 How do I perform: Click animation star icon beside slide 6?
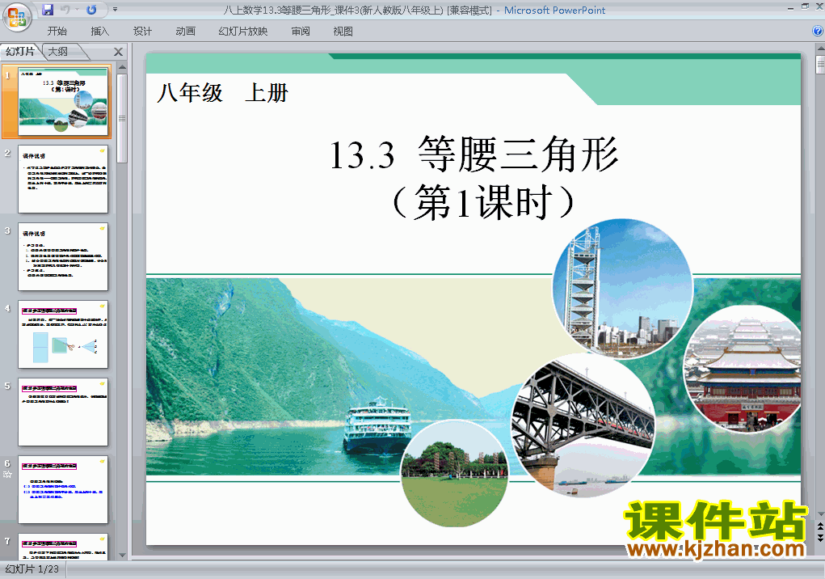[x=7, y=474]
